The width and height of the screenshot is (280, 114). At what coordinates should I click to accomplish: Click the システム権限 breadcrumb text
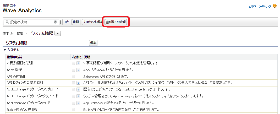click(42, 34)
